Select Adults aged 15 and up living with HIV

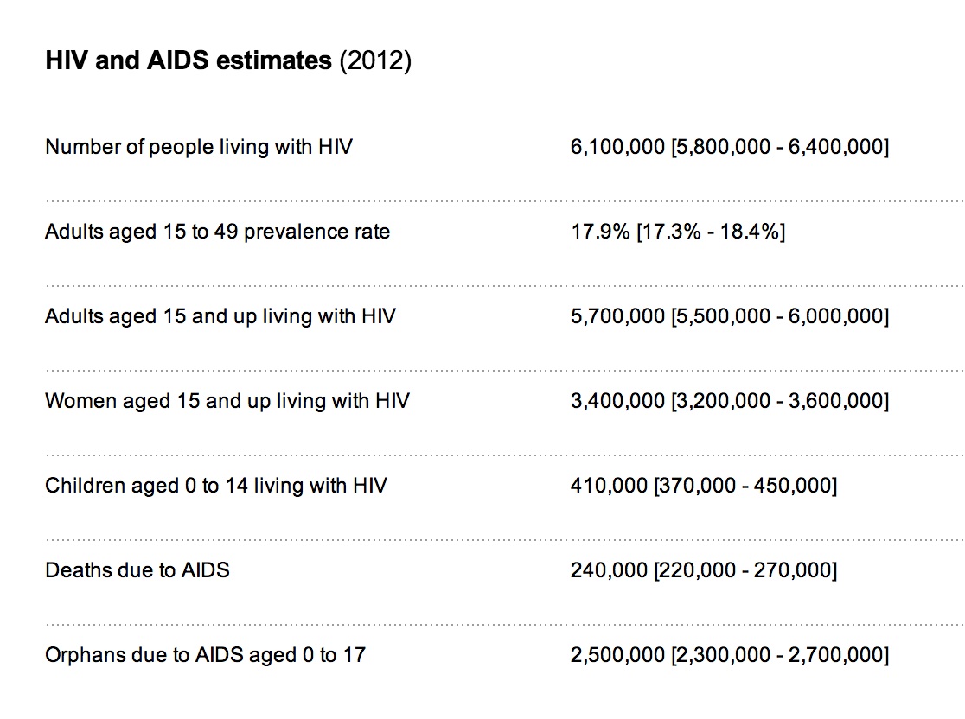pyautogui.click(x=220, y=316)
